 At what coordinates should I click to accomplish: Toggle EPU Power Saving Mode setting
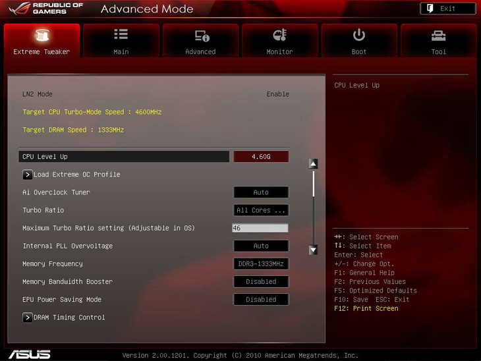pyautogui.click(x=261, y=300)
